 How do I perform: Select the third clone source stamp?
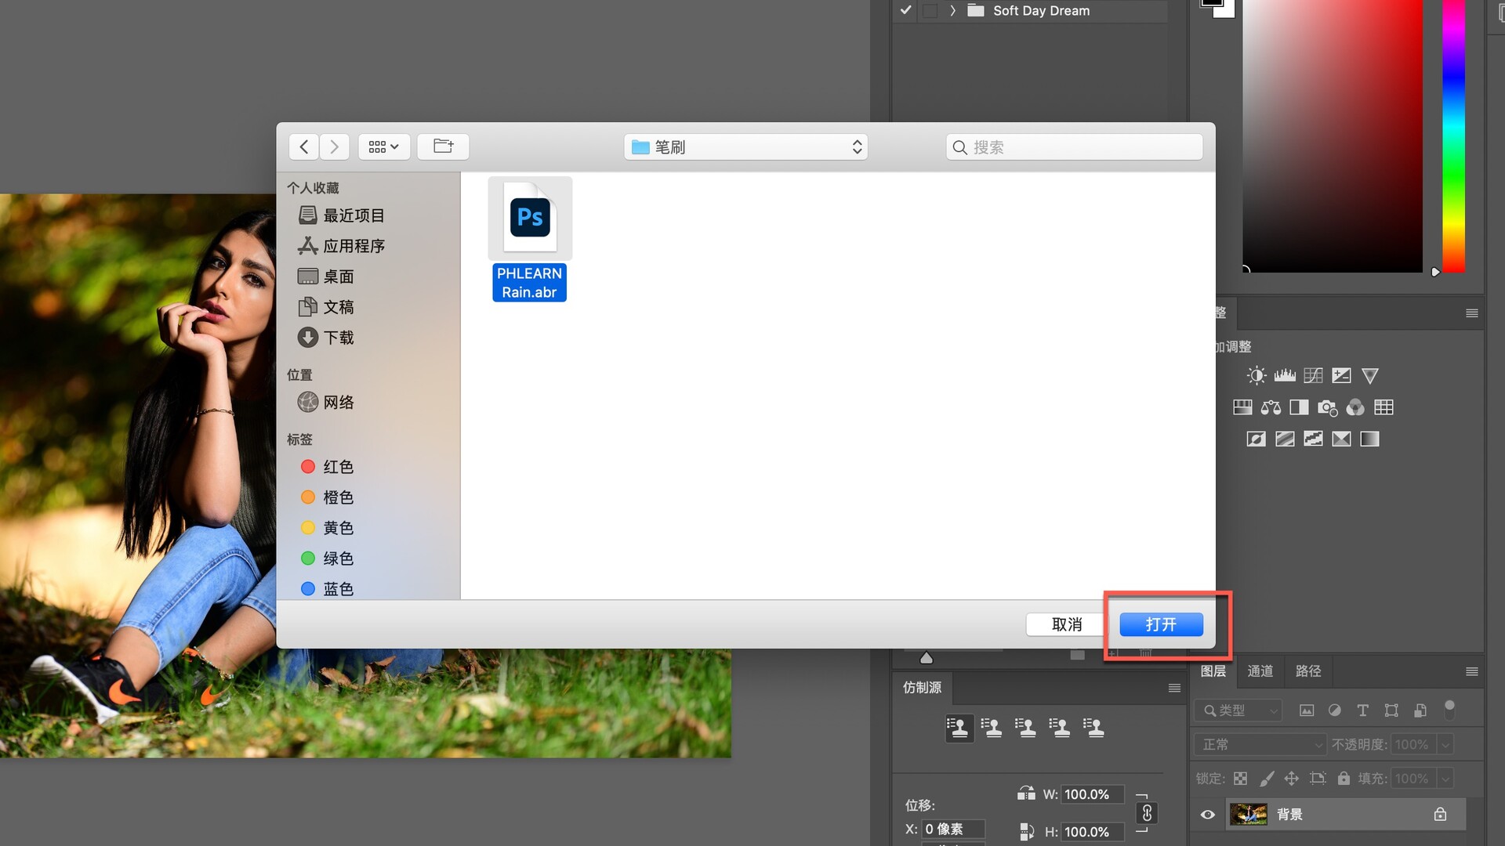1026,728
